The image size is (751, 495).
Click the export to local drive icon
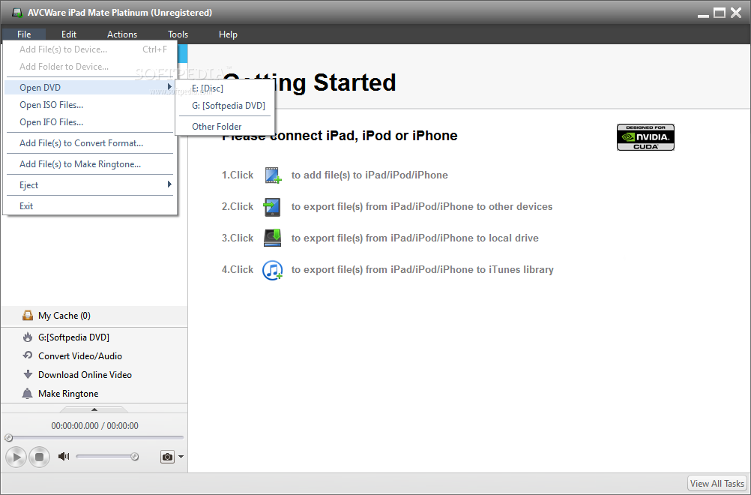pos(272,238)
